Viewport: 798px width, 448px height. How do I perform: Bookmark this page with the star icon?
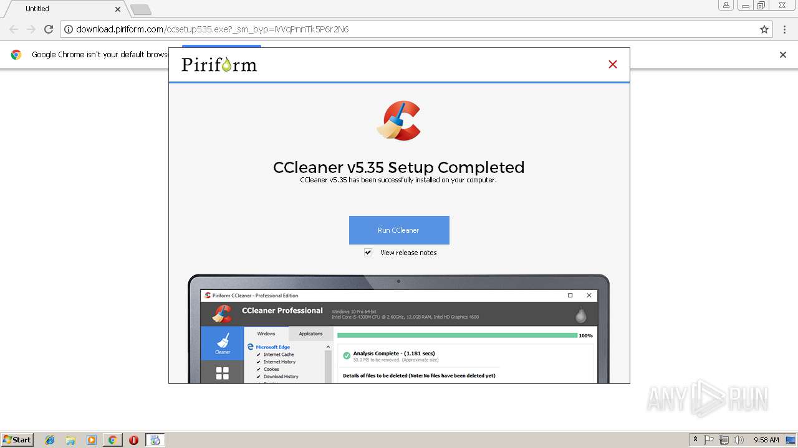[x=764, y=29]
